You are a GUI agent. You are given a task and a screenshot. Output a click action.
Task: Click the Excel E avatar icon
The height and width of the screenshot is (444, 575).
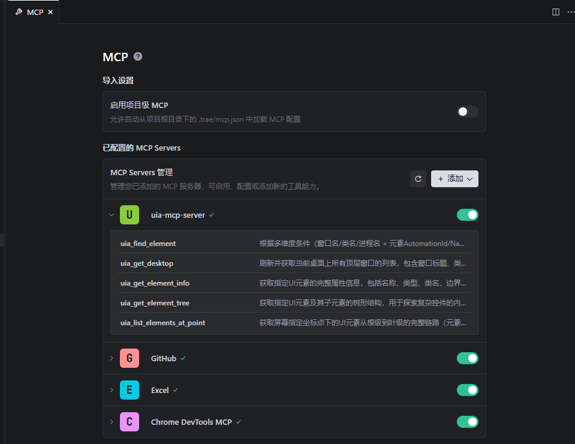[x=130, y=390]
